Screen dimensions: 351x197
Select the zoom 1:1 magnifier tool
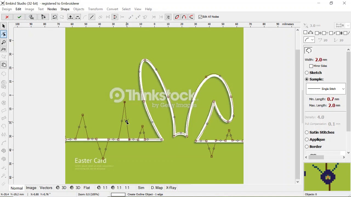pyautogui.click(x=4, y=50)
